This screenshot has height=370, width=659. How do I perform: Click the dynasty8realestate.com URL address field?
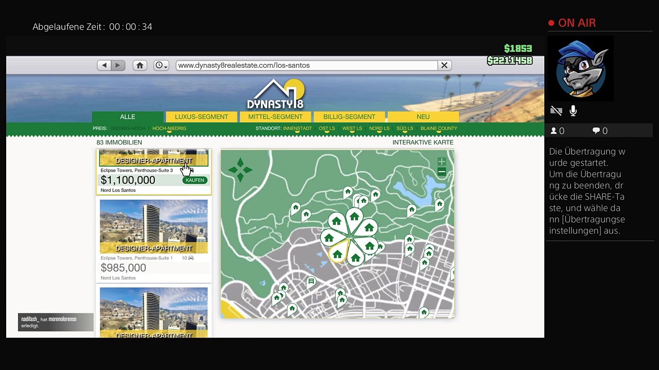pos(306,65)
